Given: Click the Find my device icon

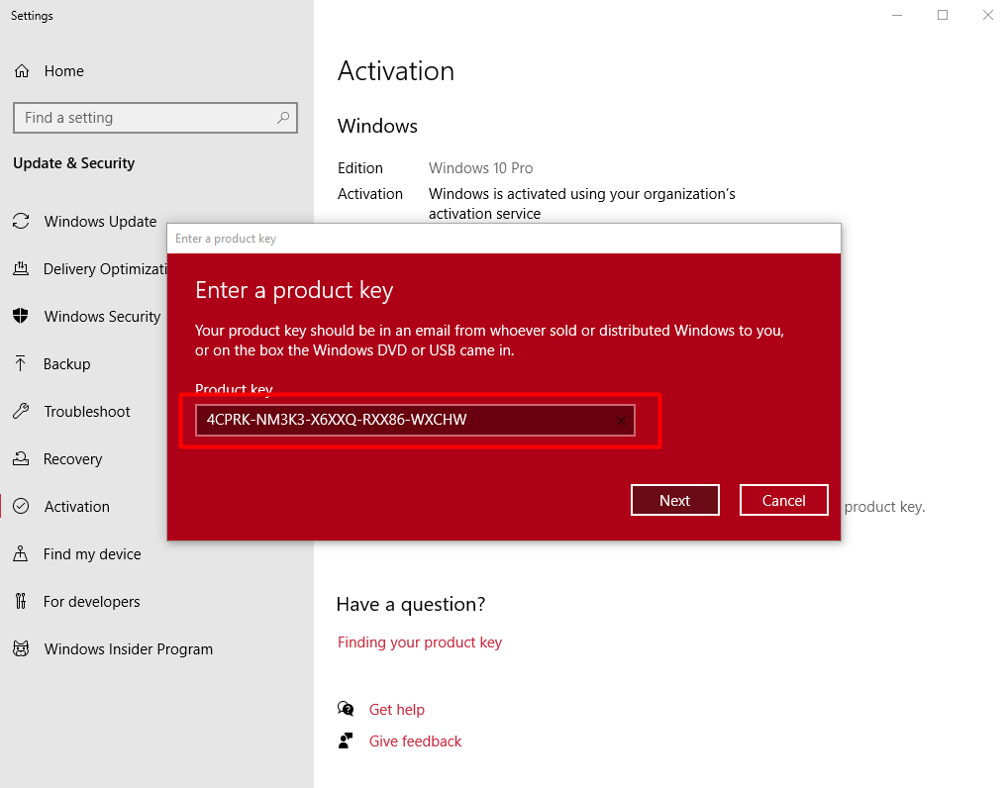Looking at the screenshot, I should [x=21, y=553].
